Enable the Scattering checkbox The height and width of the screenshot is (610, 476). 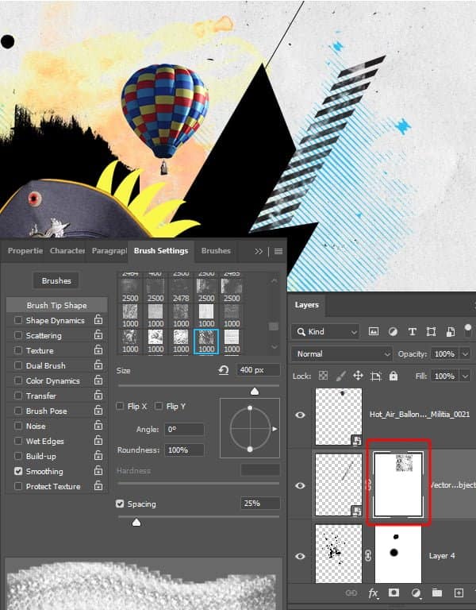point(18,336)
